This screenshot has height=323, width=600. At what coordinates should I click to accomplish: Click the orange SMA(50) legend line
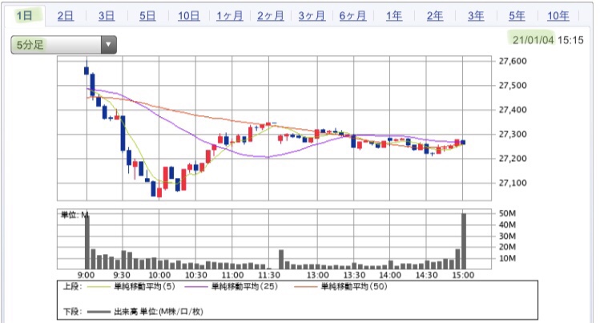pyautogui.click(x=306, y=287)
